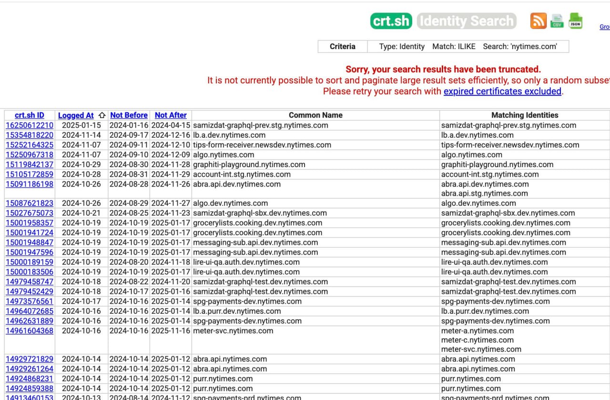Open certificate 15250967318 for algo.nytimes.com

tap(30, 155)
